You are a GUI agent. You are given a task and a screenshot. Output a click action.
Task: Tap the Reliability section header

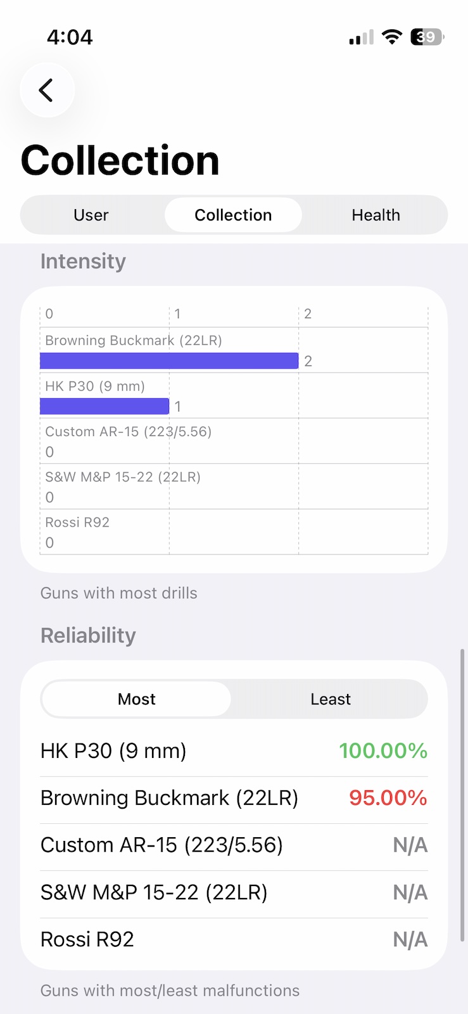[88, 636]
